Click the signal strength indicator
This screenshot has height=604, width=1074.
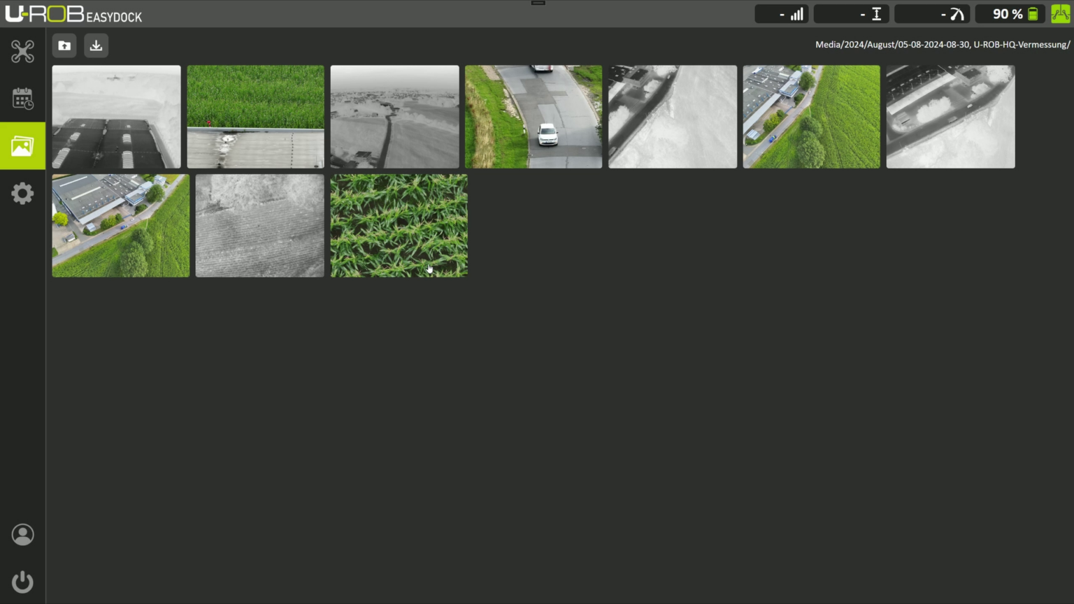pos(782,14)
